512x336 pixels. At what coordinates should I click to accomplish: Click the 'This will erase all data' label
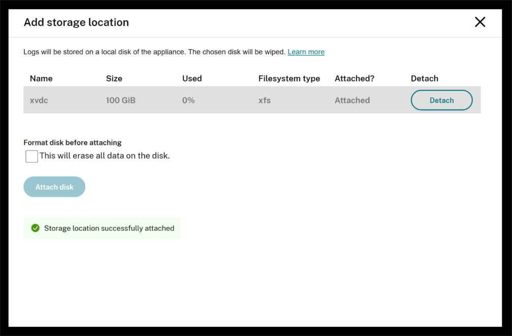pyautogui.click(x=105, y=156)
